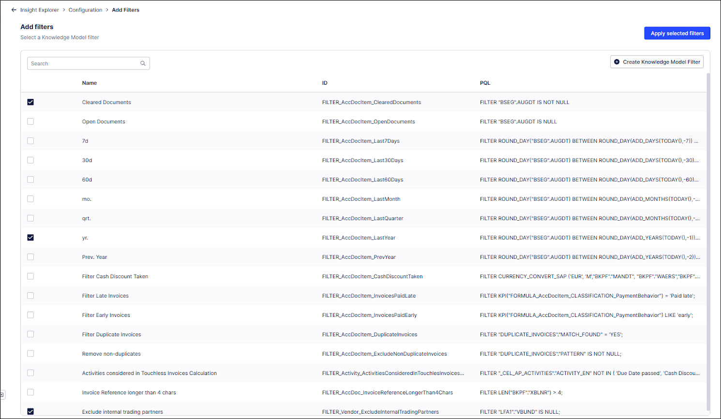Viewport: 721px width, 419px height.
Task: Check the mo. filter checkbox
Action: [x=30, y=199]
